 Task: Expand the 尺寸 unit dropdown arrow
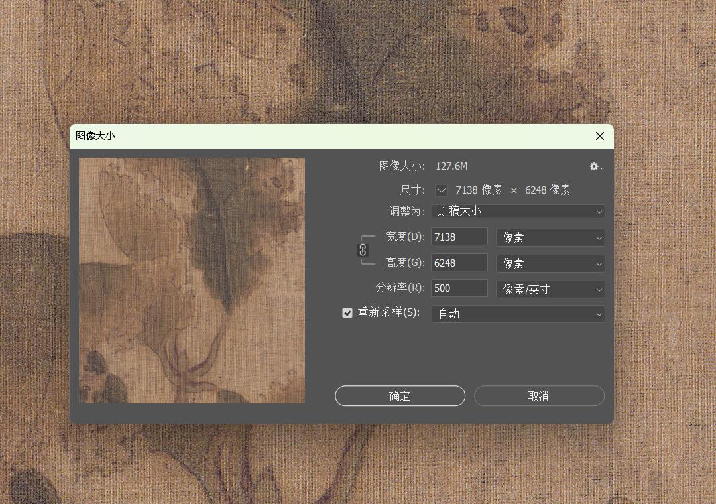(x=441, y=190)
